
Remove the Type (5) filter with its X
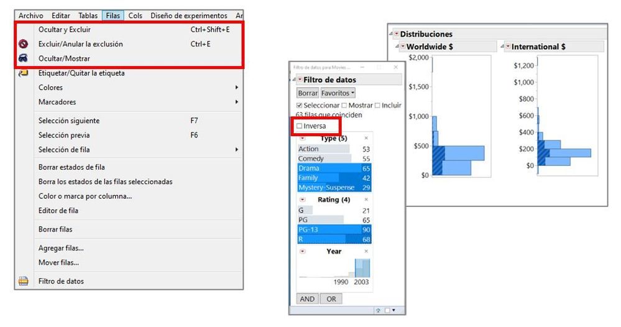[x=366, y=138]
